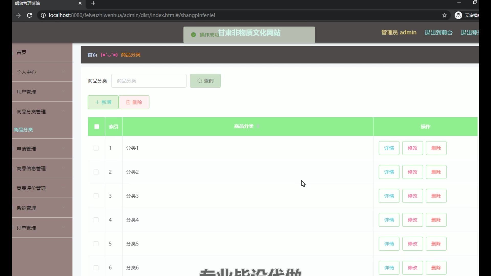Screen dimensions: 491x276
Task: Open the 首页 item in the sidebar
Action: (x=22, y=52)
